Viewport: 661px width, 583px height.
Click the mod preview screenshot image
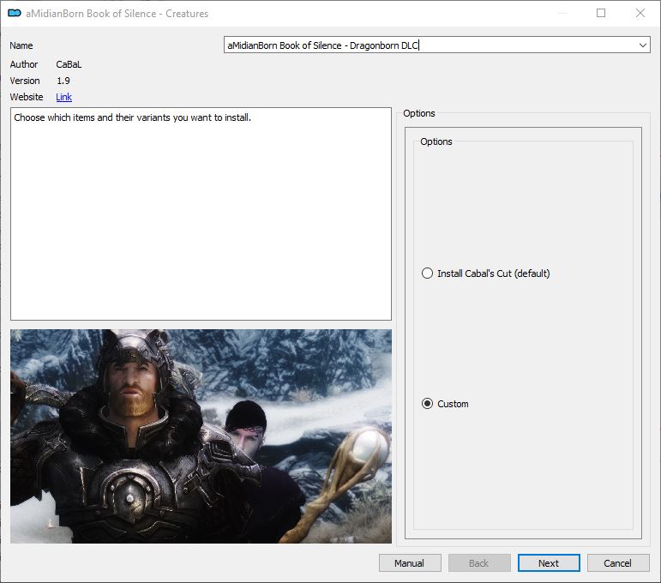point(201,436)
